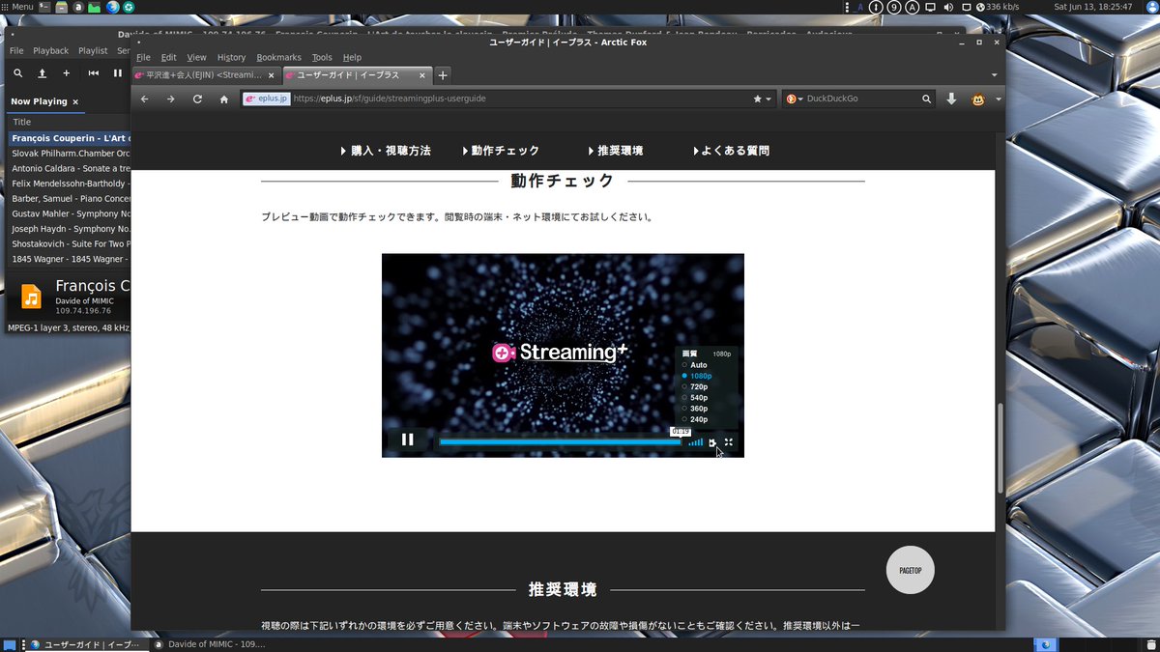1160x652 pixels.
Task: Click the eplus.jp site identity badge
Action: click(x=266, y=99)
